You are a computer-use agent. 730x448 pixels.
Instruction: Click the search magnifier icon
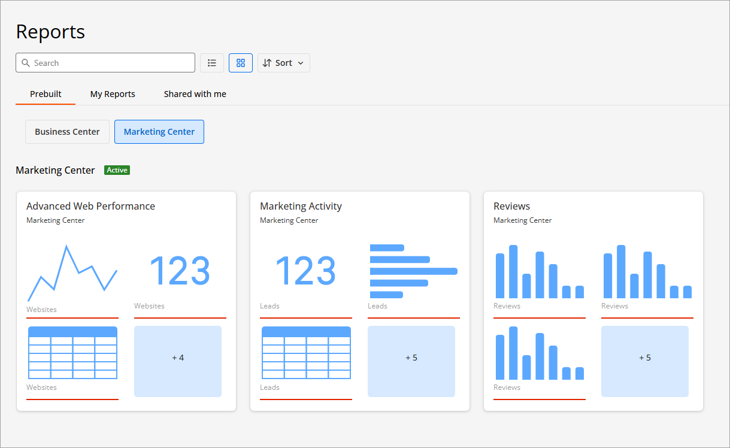[25, 63]
